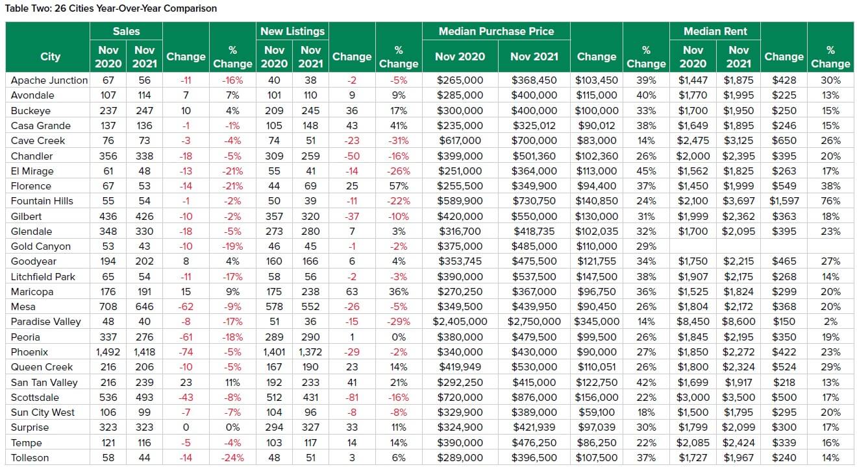Click the New Listings header group

click(x=292, y=31)
